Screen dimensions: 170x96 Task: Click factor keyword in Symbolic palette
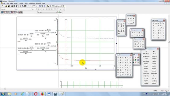[154, 61]
